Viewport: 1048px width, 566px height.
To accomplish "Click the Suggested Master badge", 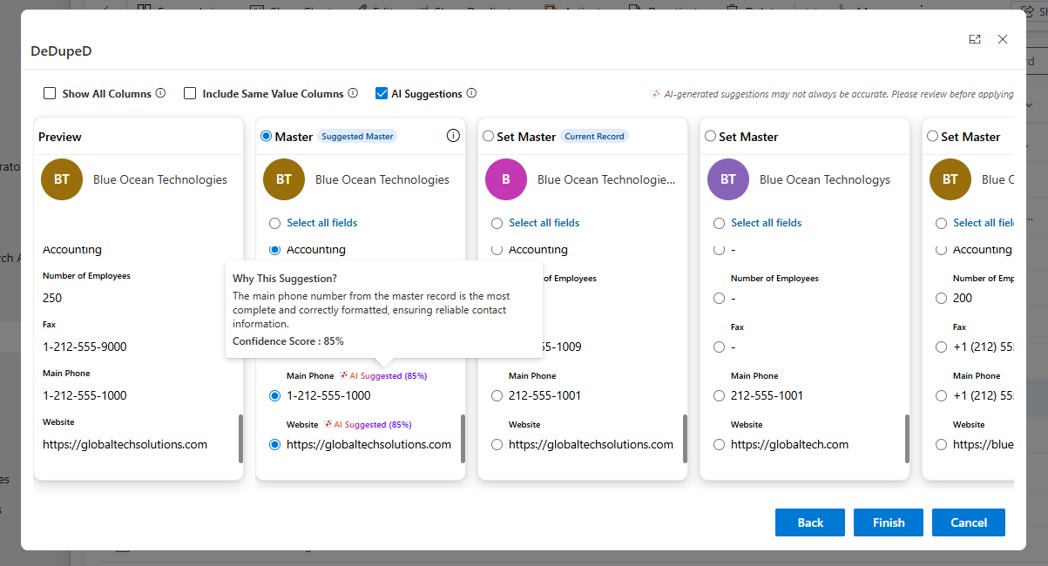I will click(356, 136).
